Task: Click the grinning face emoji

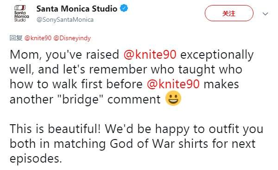Action: (x=173, y=98)
